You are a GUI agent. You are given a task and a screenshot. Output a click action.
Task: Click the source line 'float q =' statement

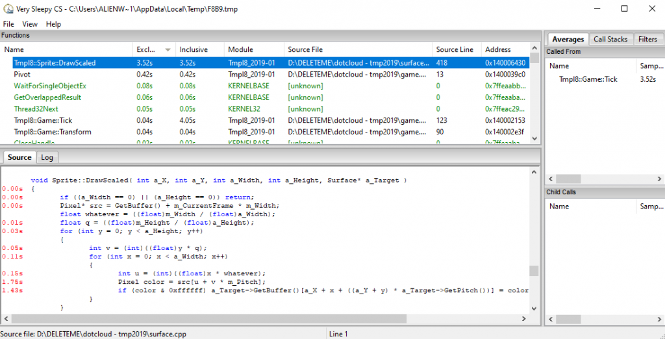(157, 223)
